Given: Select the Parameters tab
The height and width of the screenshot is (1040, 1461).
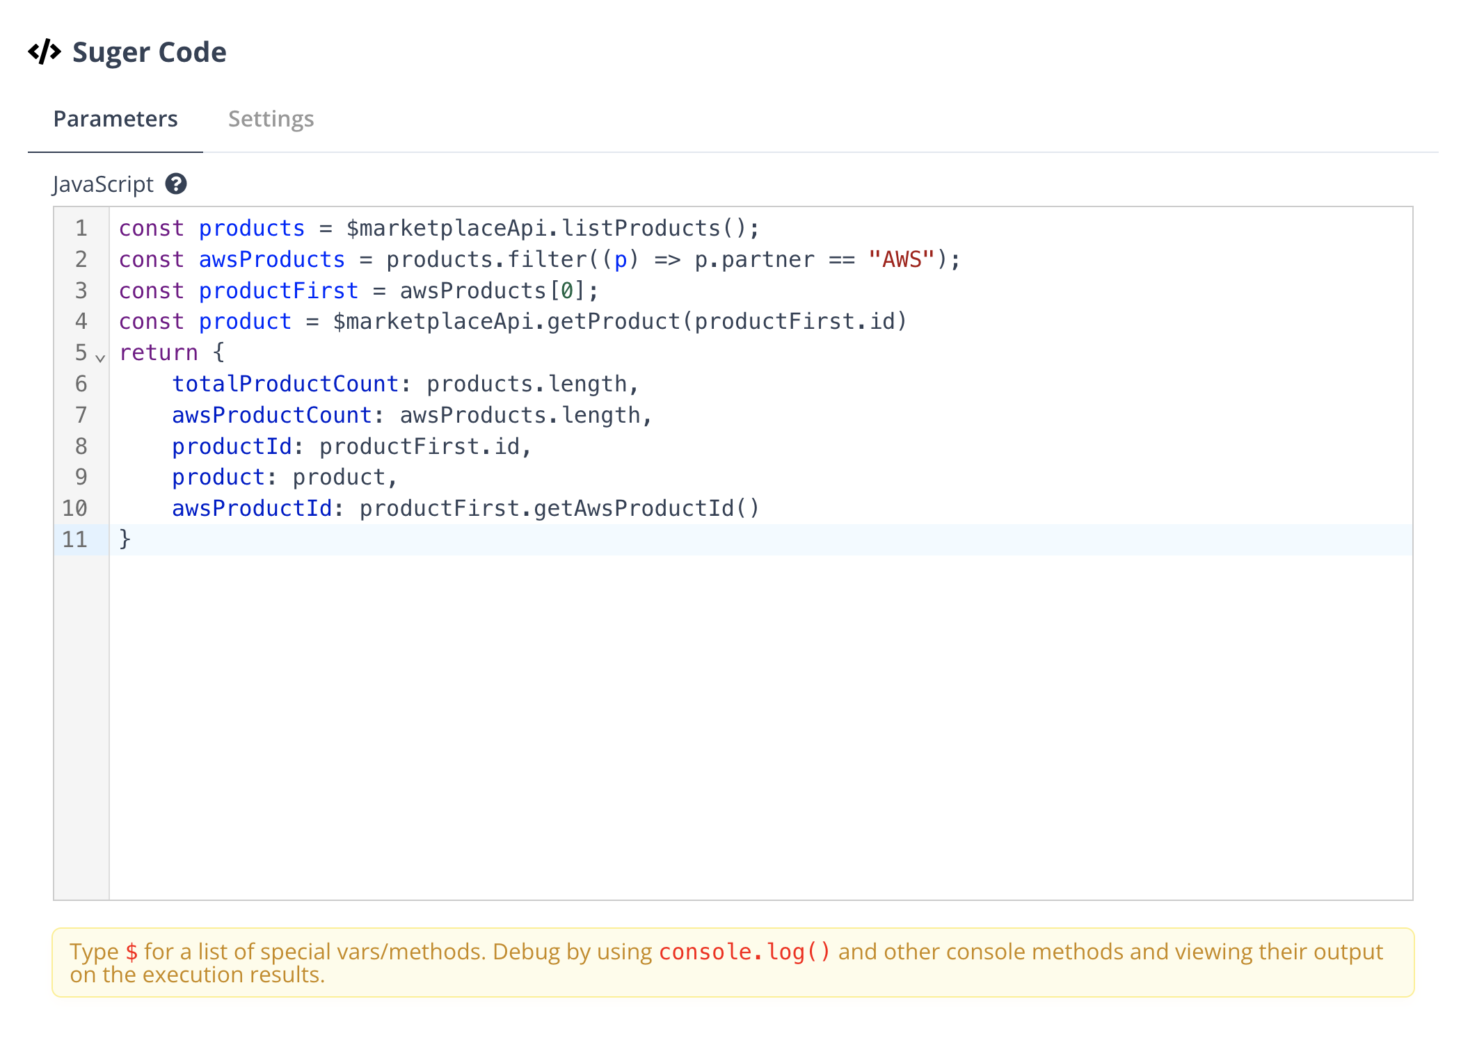Looking at the screenshot, I should tap(115, 119).
